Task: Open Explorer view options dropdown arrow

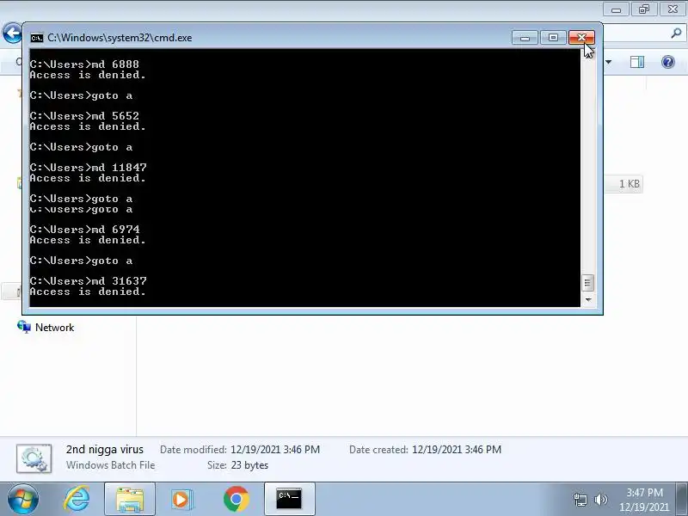Action: [x=609, y=62]
